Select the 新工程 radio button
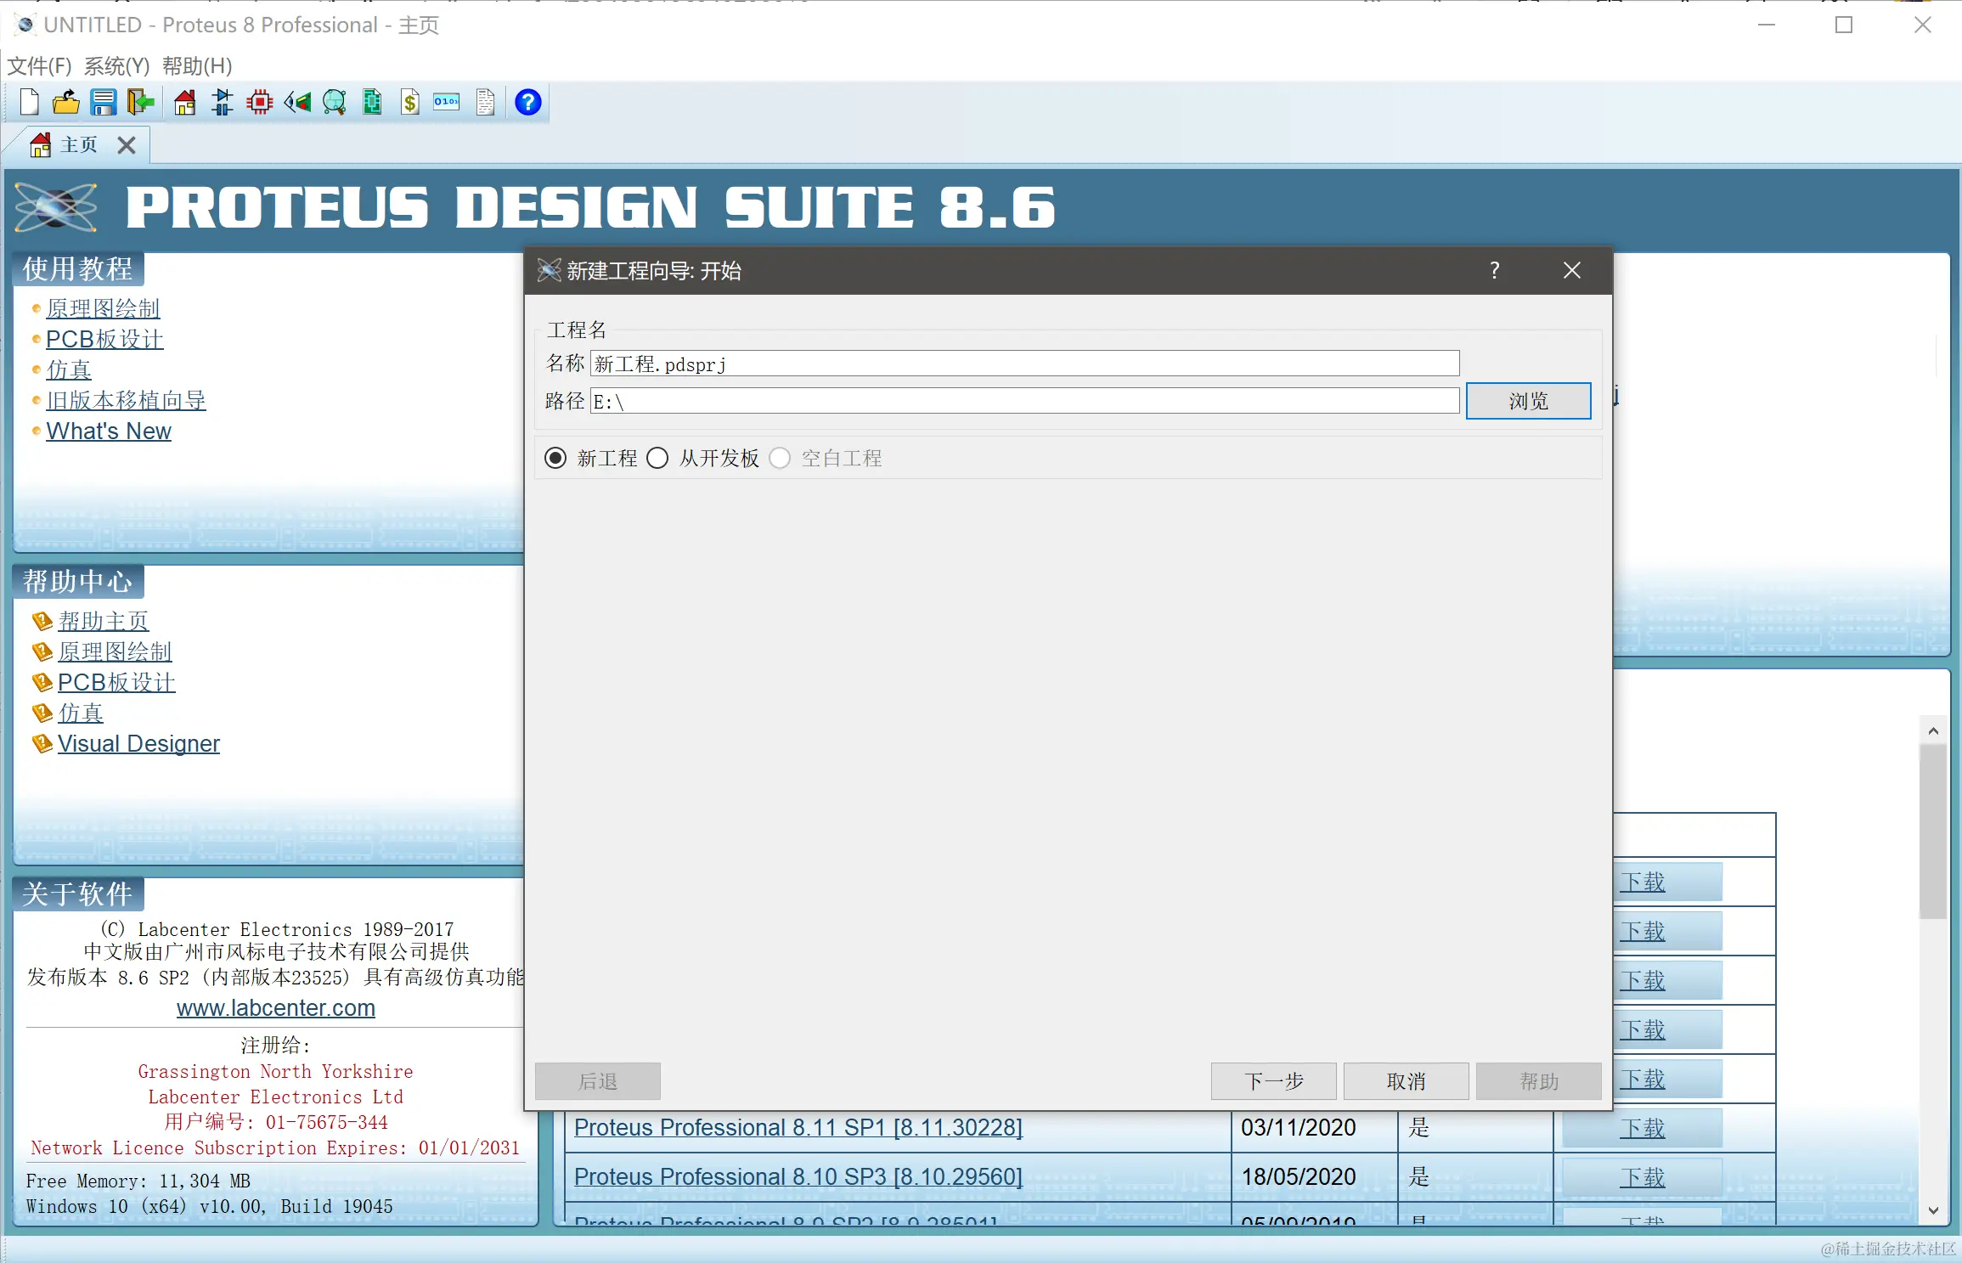This screenshot has height=1263, width=1962. 555,459
